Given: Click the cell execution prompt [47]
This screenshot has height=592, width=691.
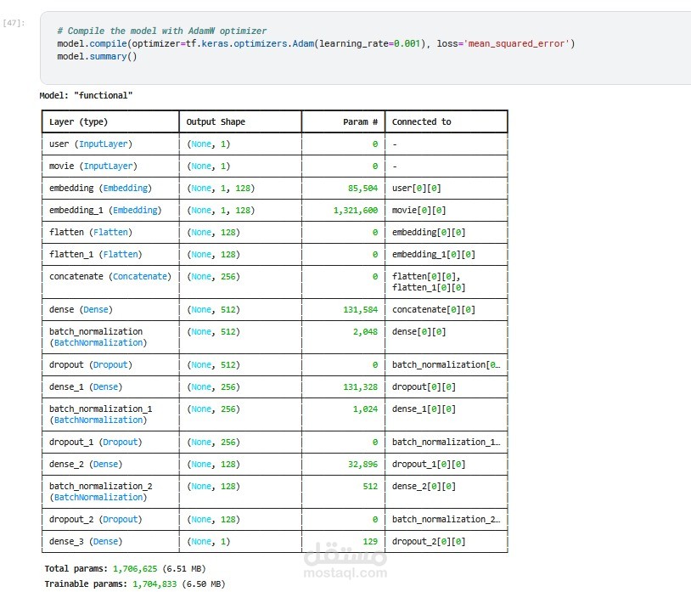Looking at the screenshot, I should (14, 23).
